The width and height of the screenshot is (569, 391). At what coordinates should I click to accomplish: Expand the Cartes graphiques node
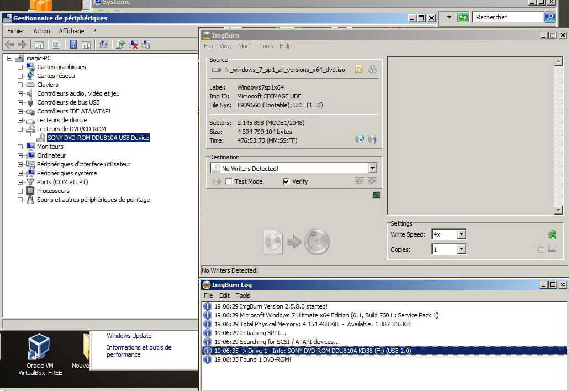pyautogui.click(x=20, y=67)
